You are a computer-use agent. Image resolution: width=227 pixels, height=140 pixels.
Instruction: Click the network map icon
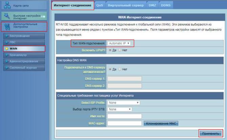click(x=7, y=5)
